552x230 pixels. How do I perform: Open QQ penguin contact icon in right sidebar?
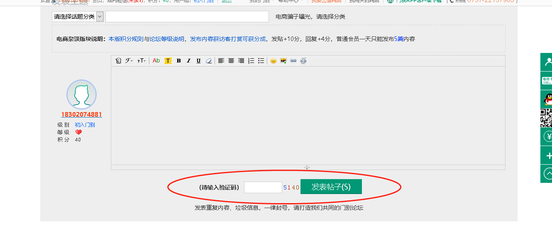tap(547, 99)
